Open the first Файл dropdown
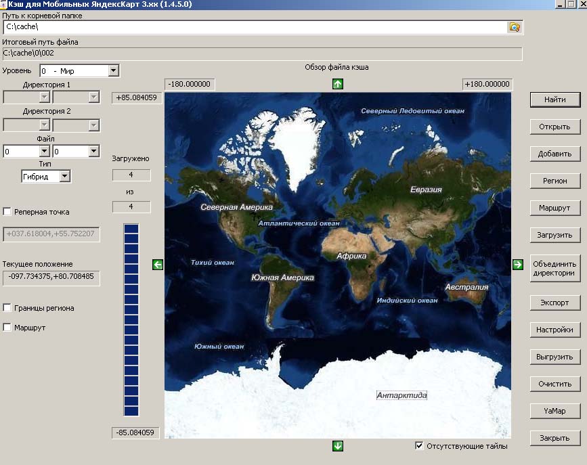Viewport: 587px width, 465px height. pos(44,152)
